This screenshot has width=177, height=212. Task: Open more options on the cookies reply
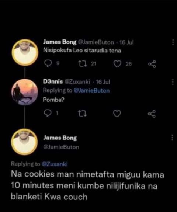[x=172, y=138]
